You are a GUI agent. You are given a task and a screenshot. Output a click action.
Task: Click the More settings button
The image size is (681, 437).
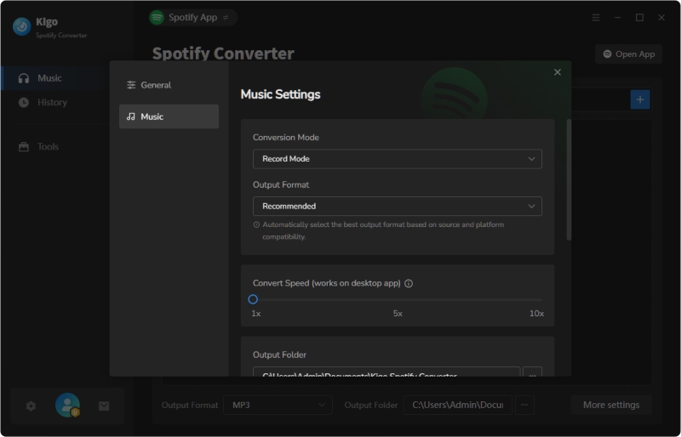611,405
